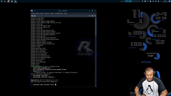Open the Exibir menu

(x=42, y=13)
